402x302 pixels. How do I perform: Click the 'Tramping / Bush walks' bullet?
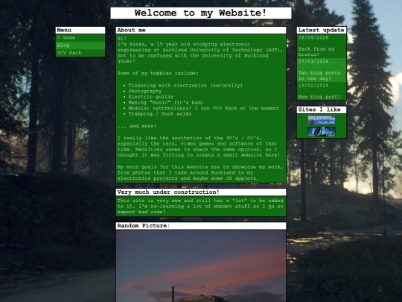tap(160, 114)
